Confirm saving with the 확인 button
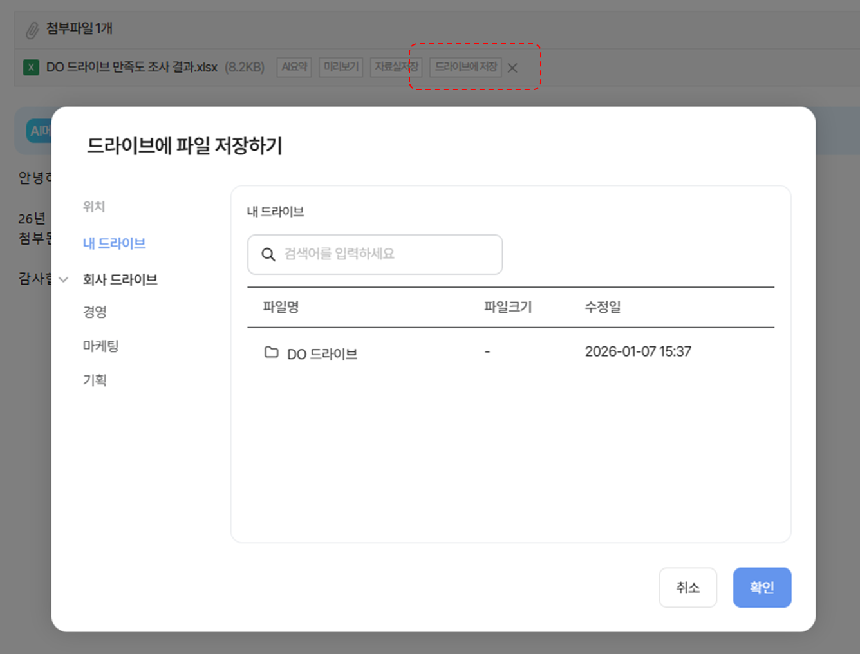860x654 pixels. click(x=762, y=587)
